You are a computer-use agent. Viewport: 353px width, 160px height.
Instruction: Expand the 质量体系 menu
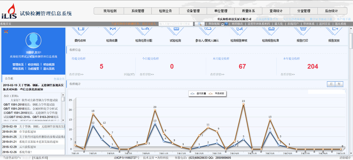(248, 11)
